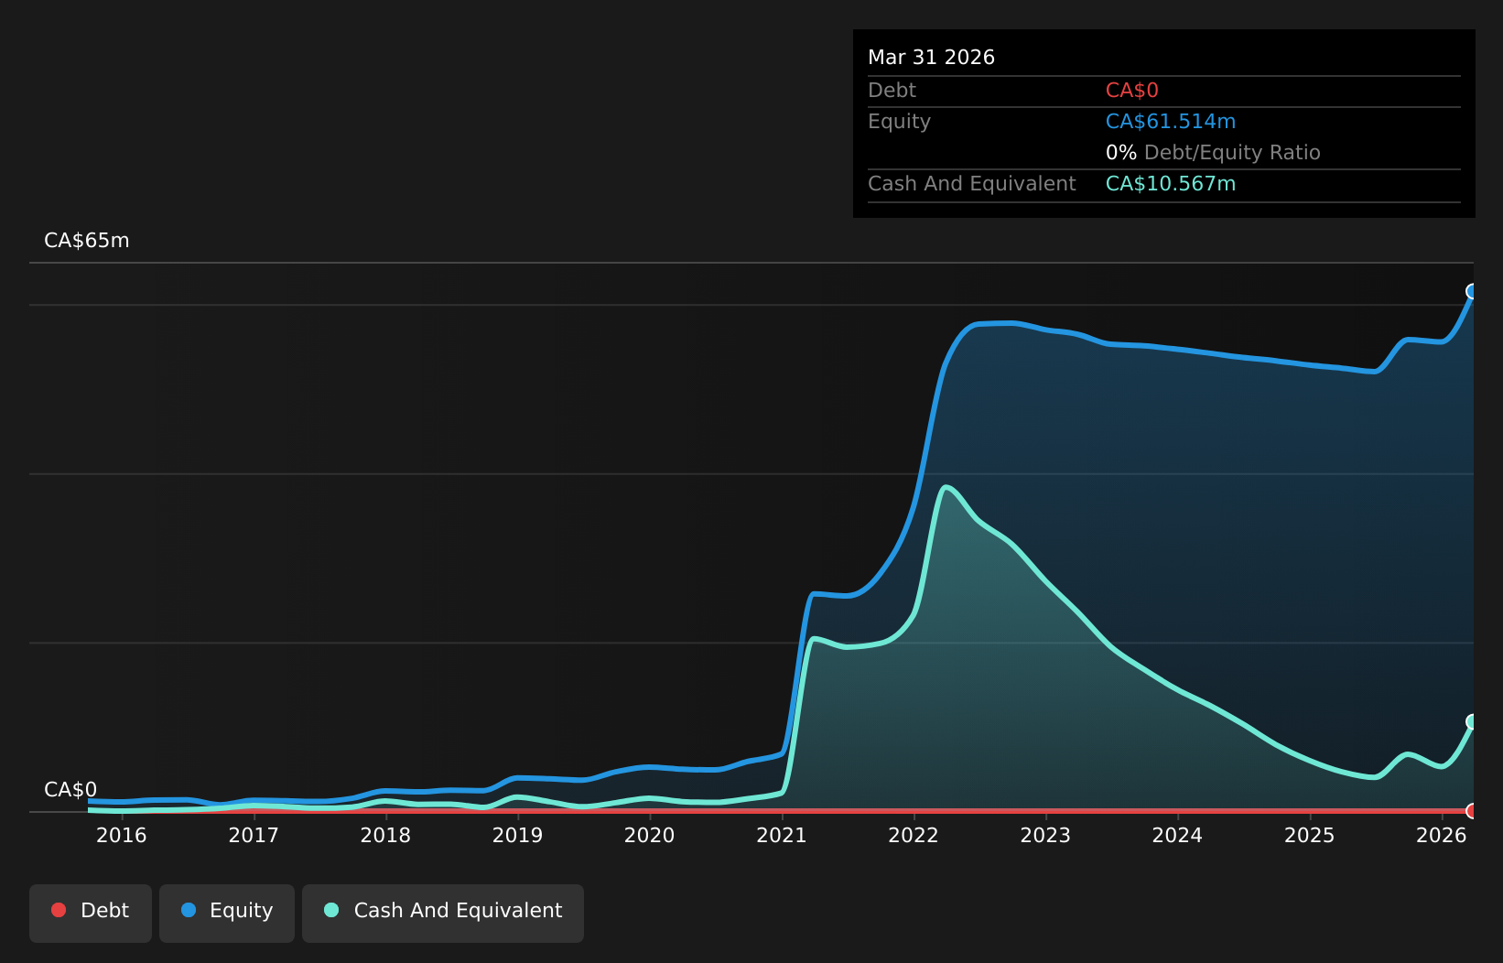The width and height of the screenshot is (1503, 963).
Task: Toggle the Debt legend button
Action: [x=91, y=913]
